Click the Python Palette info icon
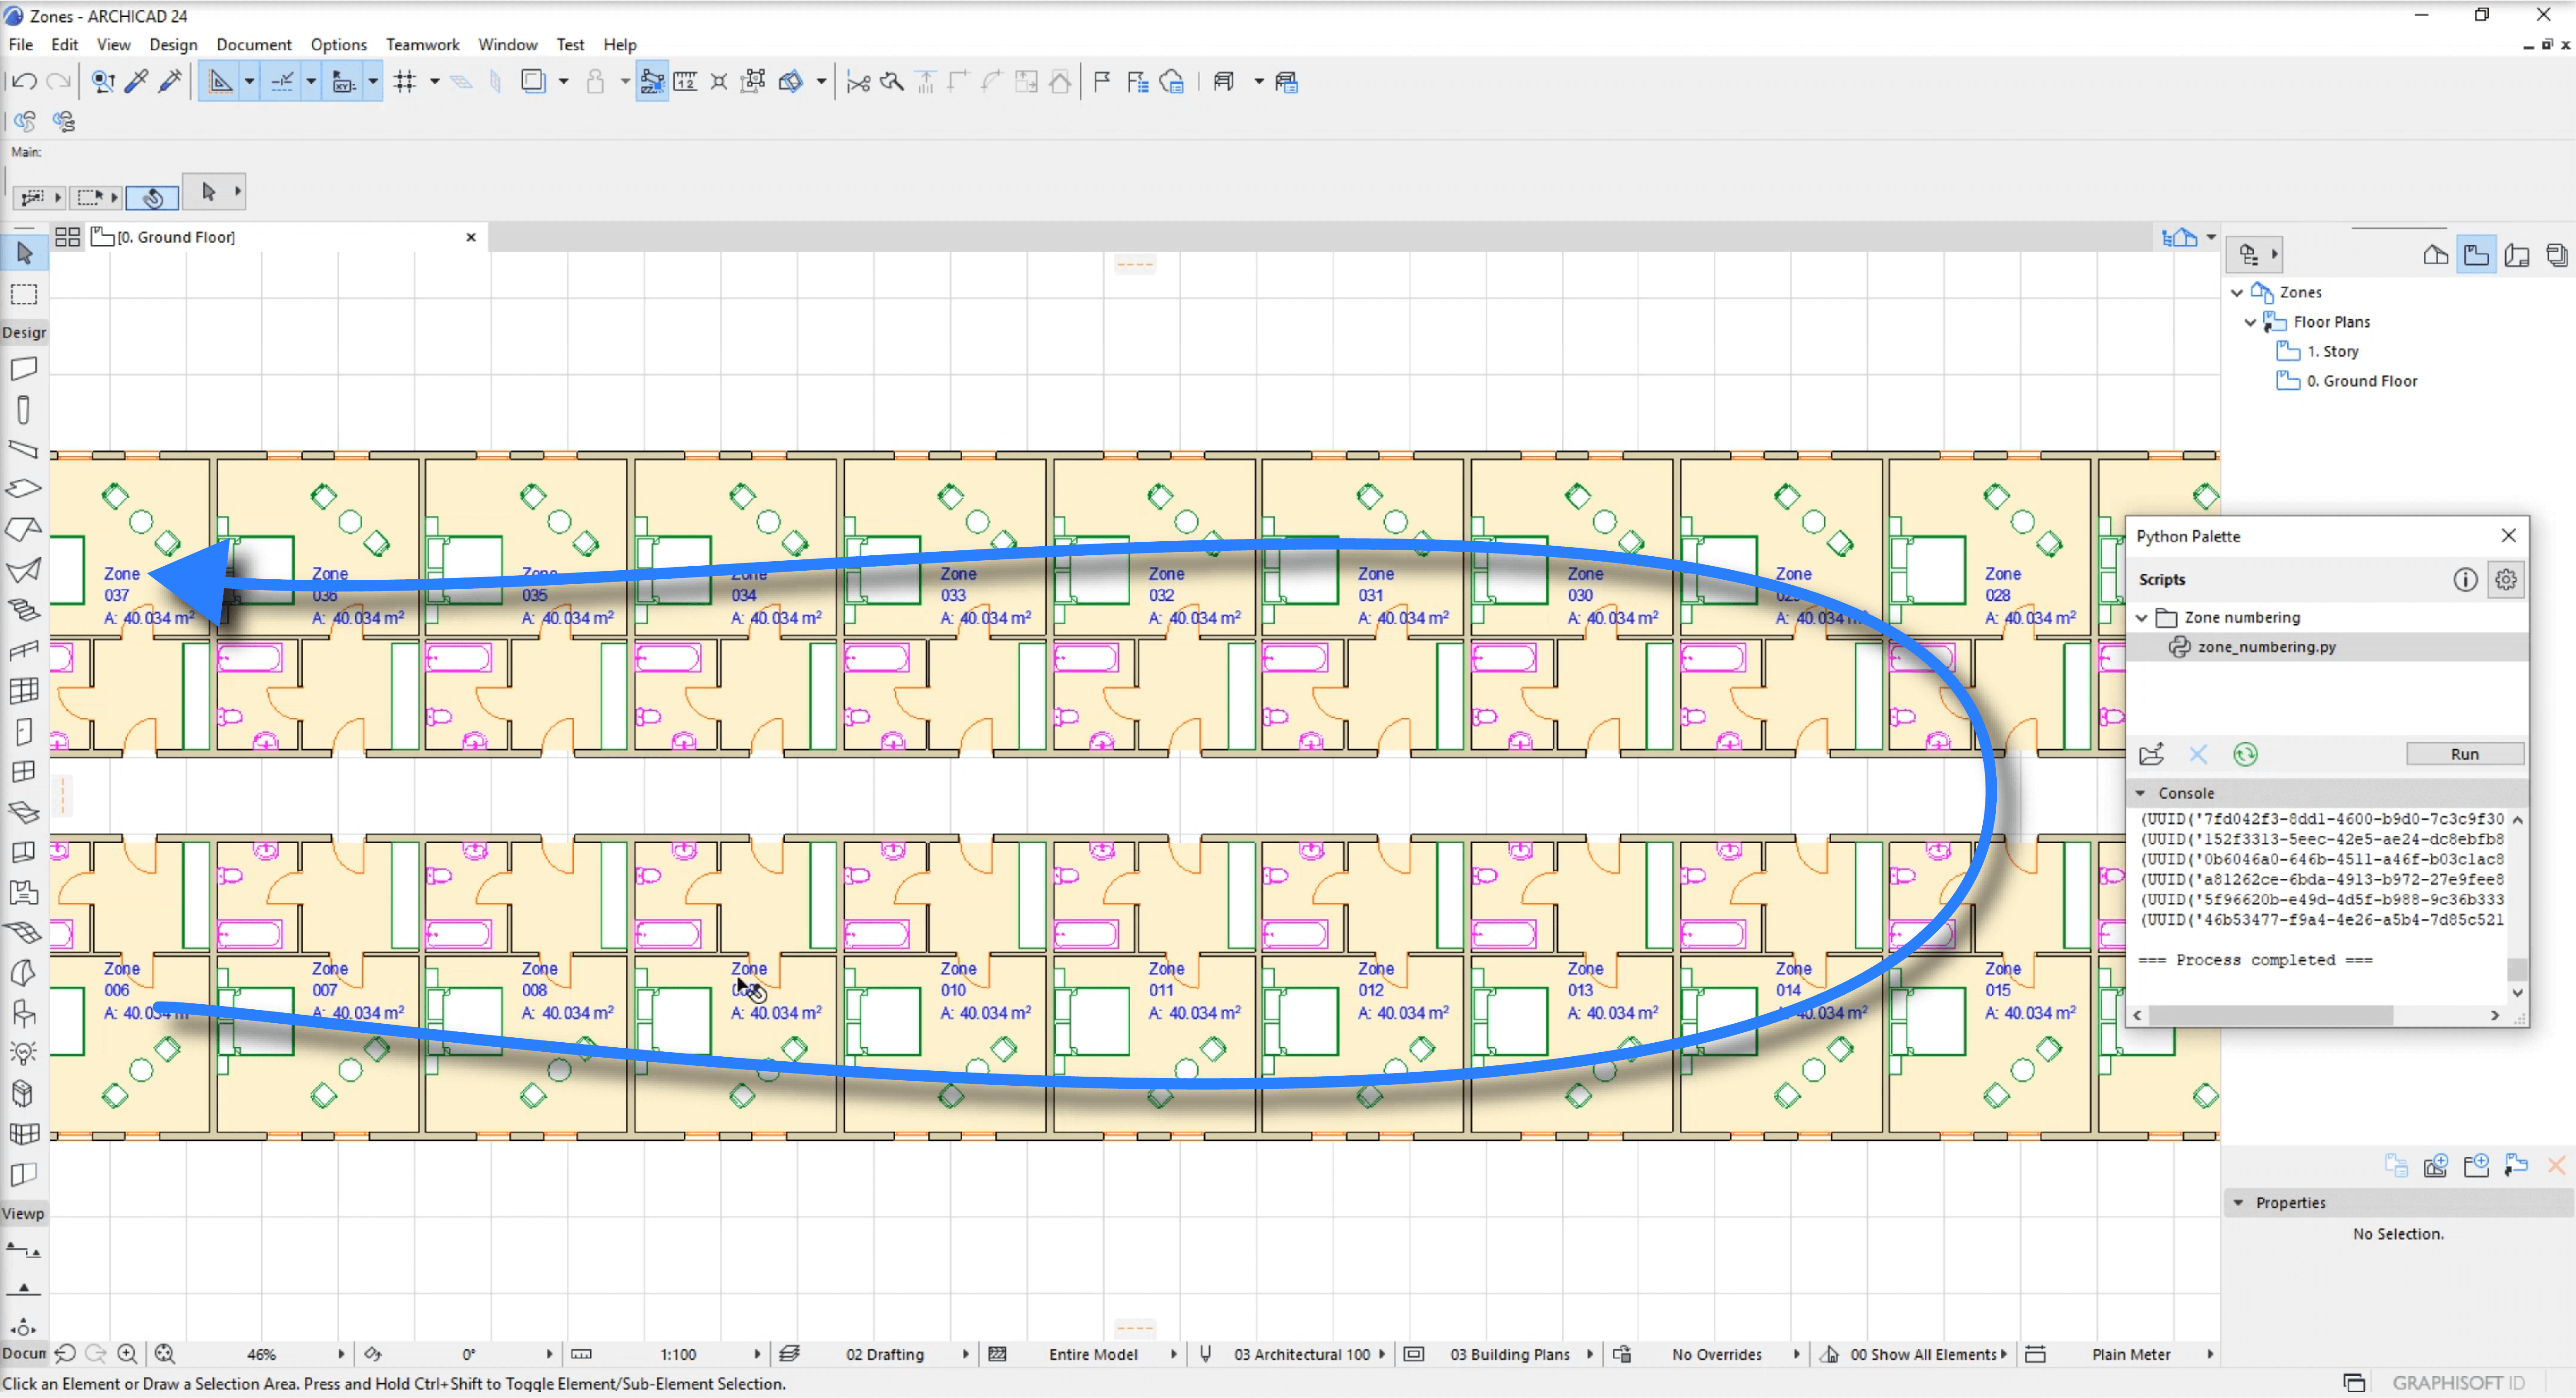 point(2464,579)
